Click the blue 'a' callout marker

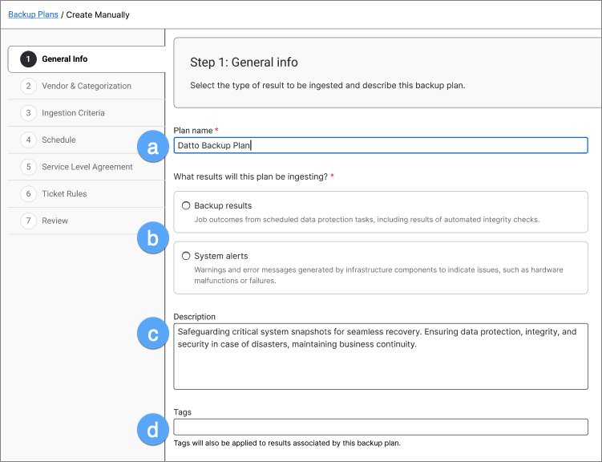pos(152,146)
